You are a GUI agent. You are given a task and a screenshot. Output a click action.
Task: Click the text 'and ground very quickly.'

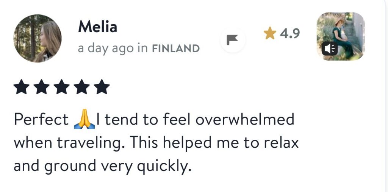point(101,166)
